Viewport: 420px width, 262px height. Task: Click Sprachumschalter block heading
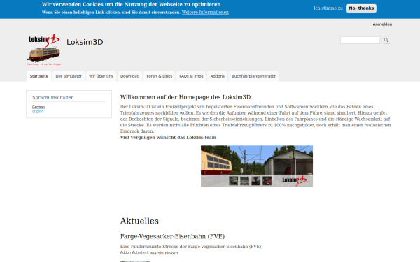coord(52,98)
